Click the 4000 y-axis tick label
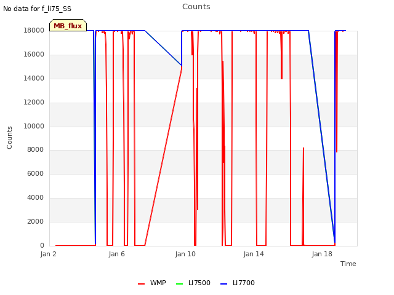Image resolution: width=394 pixels, height=295 pixels. tap(35, 198)
